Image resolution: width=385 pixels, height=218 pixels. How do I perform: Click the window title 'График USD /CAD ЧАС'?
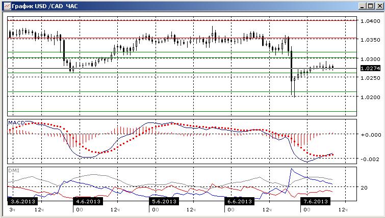pyautogui.click(x=45, y=6)
